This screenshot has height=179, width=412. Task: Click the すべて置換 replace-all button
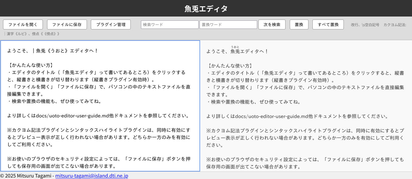328,25
